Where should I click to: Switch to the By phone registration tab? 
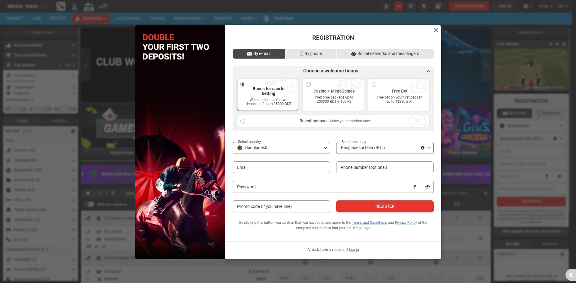tap(311, 54)
